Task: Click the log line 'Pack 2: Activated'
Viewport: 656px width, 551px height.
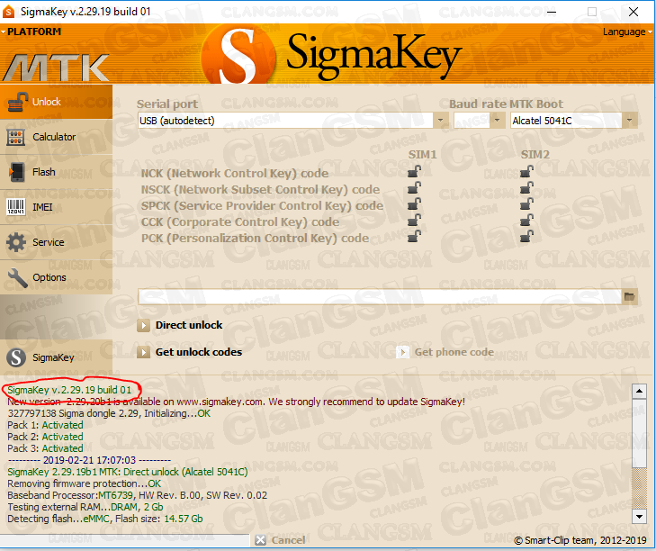Action: pos(45,437)
